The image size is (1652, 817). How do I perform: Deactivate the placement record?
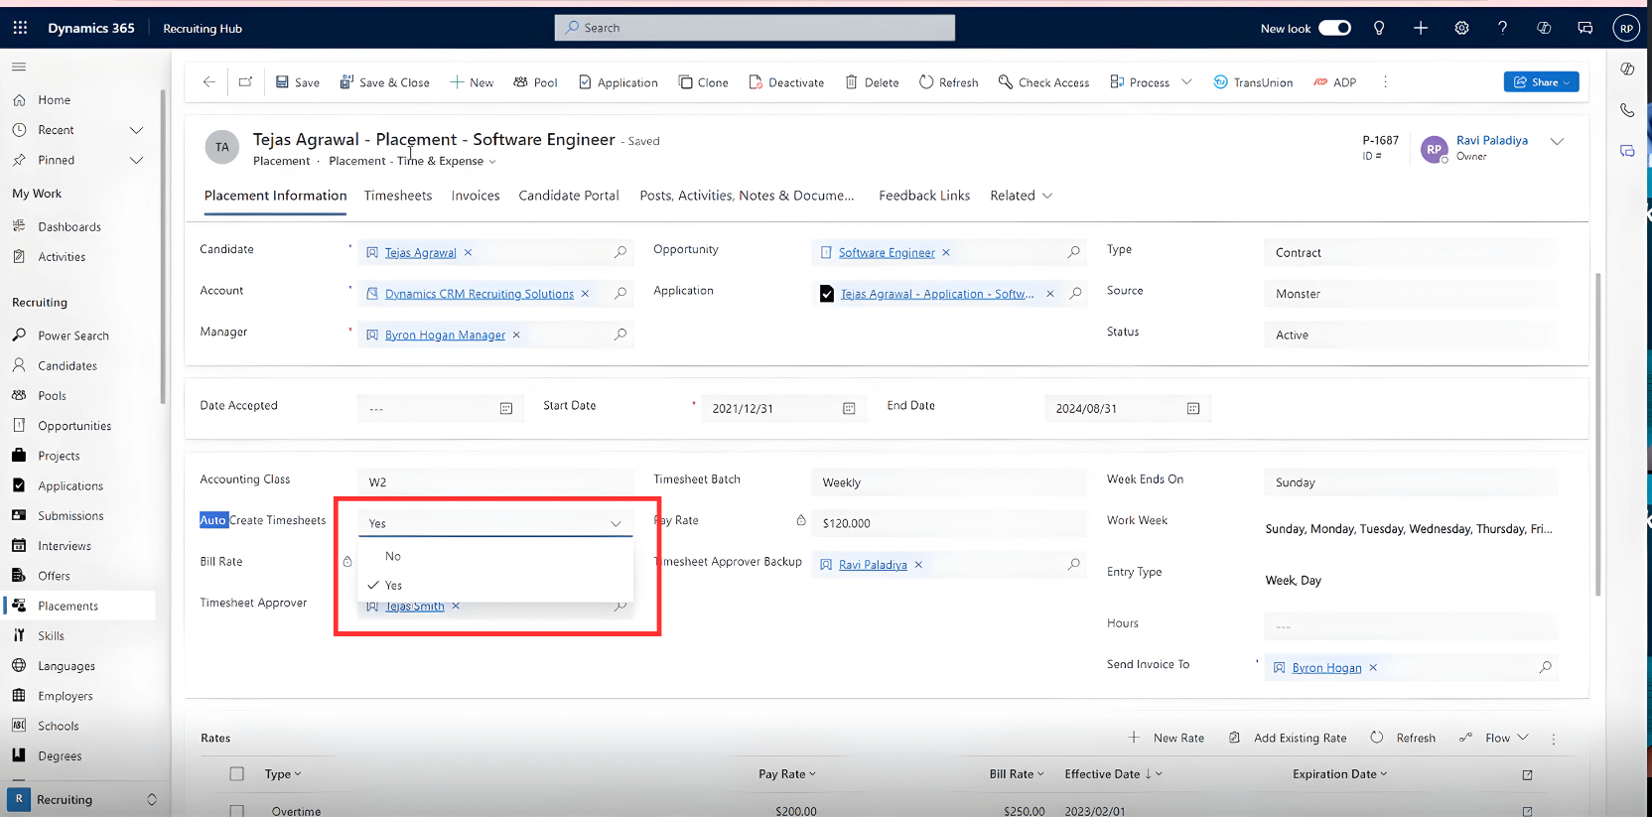click(786, 82)
